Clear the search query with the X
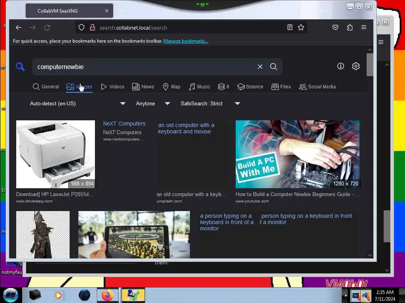Screen dimensions: 405x303 point(260,67)
